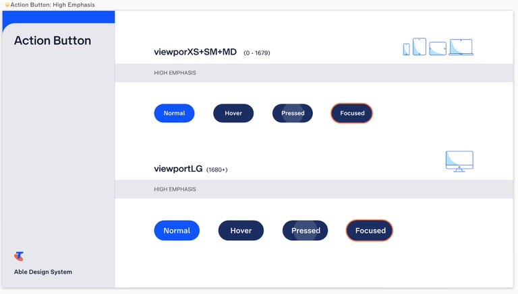Click the large Pressed state button
The width and height of the screenshot is (518, 294).
(306, 230)
